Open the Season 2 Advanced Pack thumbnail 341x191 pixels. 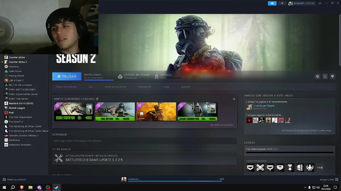197,112
